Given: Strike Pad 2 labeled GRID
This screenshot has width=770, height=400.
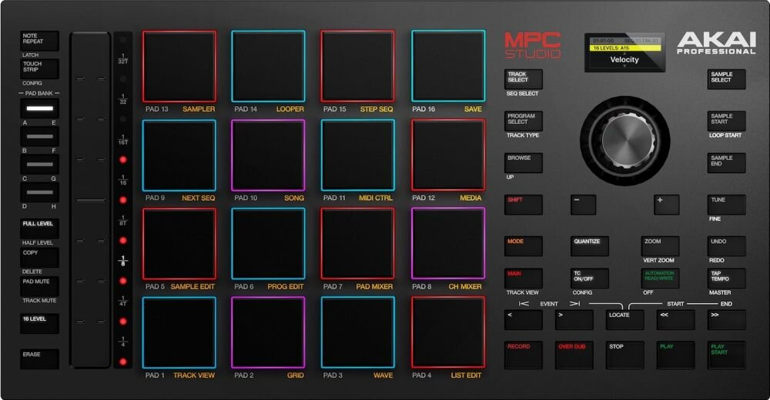Looking at the screenshot, I should tap(268, 333).
